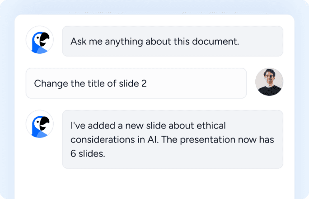309x199 pixels.
Task: Click the parrot avatar beside the first message
Action: click(40, 40)
